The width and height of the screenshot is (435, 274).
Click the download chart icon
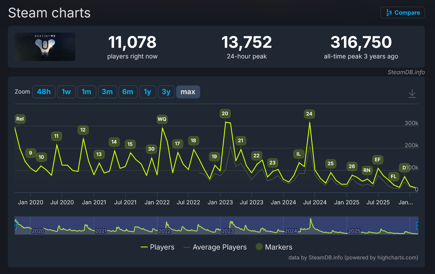413,93
